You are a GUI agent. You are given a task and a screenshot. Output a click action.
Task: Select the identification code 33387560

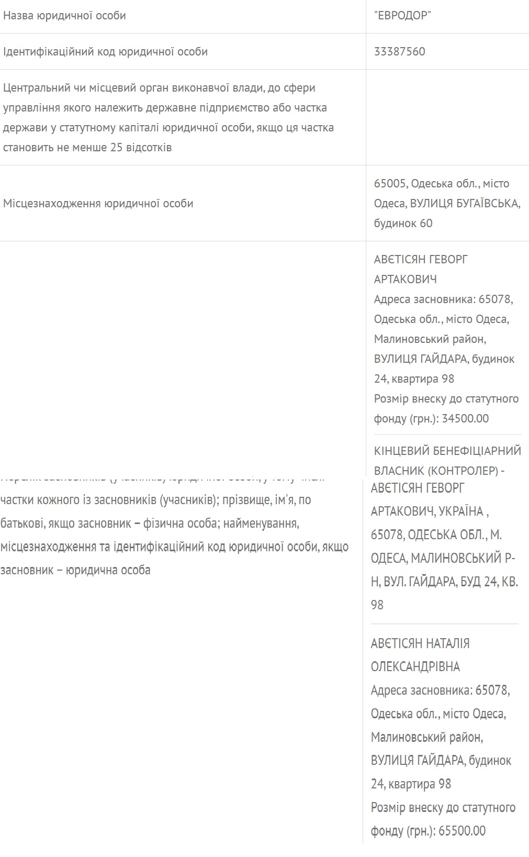399,52
